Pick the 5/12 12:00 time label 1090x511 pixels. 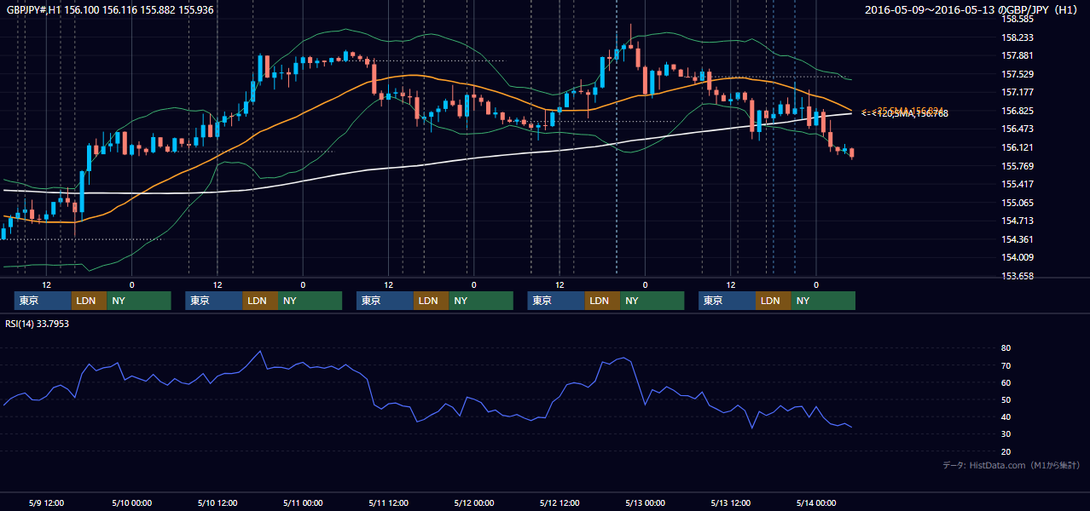pyautogui.click(x=559, y=502)
